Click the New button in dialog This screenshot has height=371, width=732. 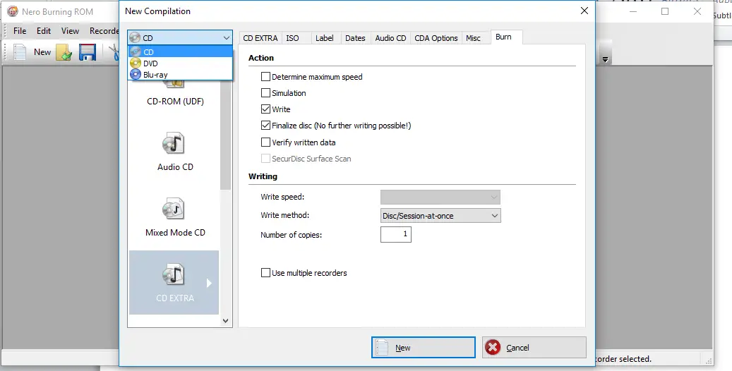pos(424,348)
